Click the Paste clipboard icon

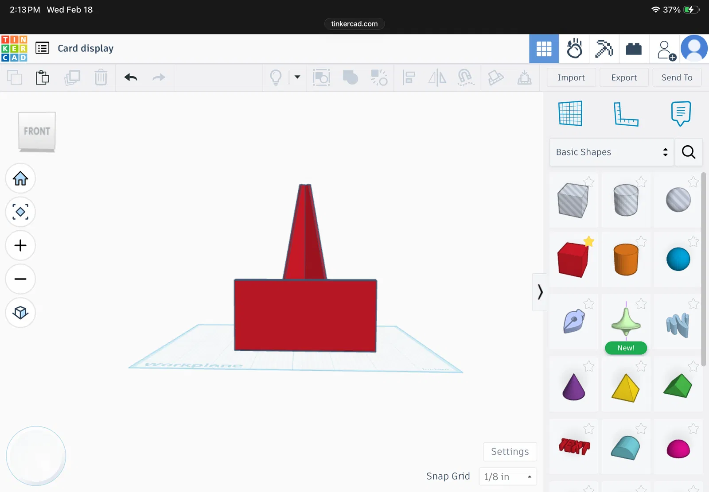pos(43,77)
